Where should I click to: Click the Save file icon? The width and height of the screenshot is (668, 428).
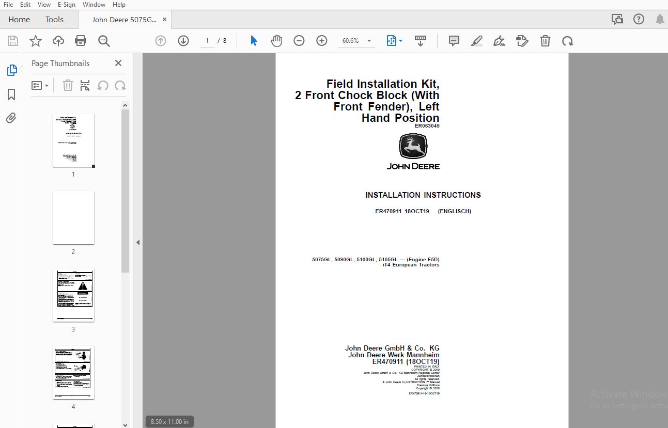click(x=13, y=41)
